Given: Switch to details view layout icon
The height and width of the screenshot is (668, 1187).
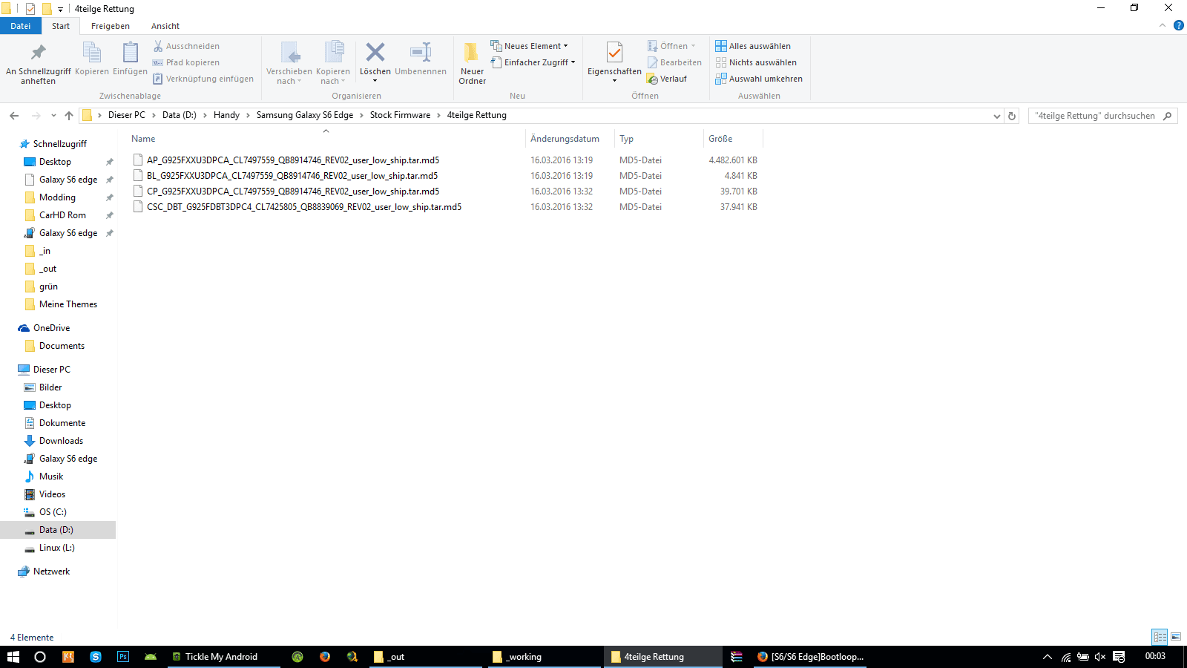Looking at the screenshot, I should [1160, 637].
